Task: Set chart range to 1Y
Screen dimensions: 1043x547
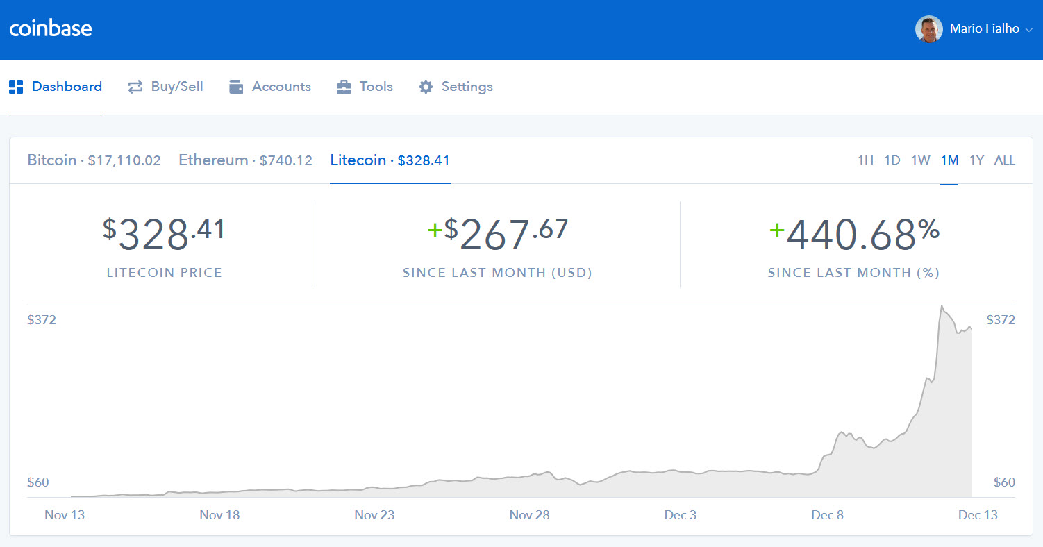Action: click(x=976, y=160)
